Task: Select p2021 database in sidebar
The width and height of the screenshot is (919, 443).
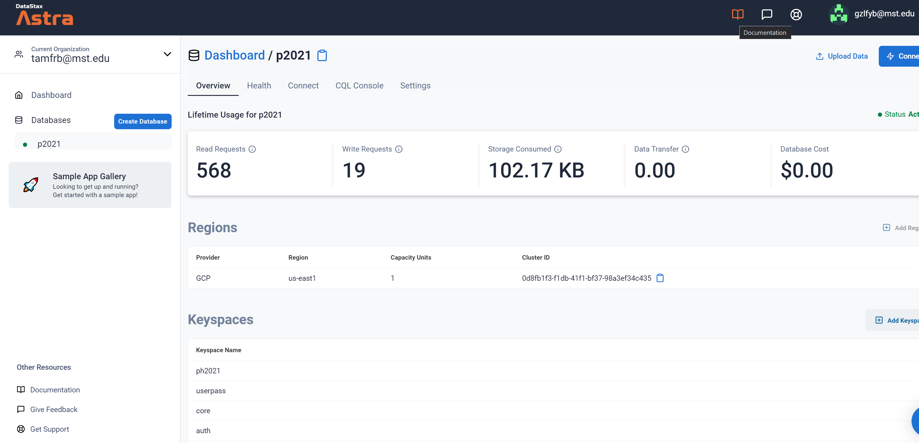Action: (x=49, y=144)
